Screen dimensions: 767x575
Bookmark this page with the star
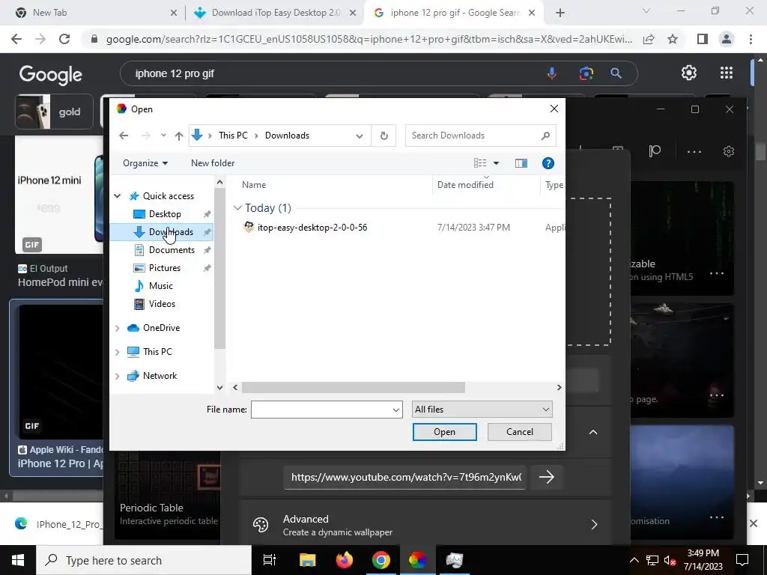pos(673,39)
